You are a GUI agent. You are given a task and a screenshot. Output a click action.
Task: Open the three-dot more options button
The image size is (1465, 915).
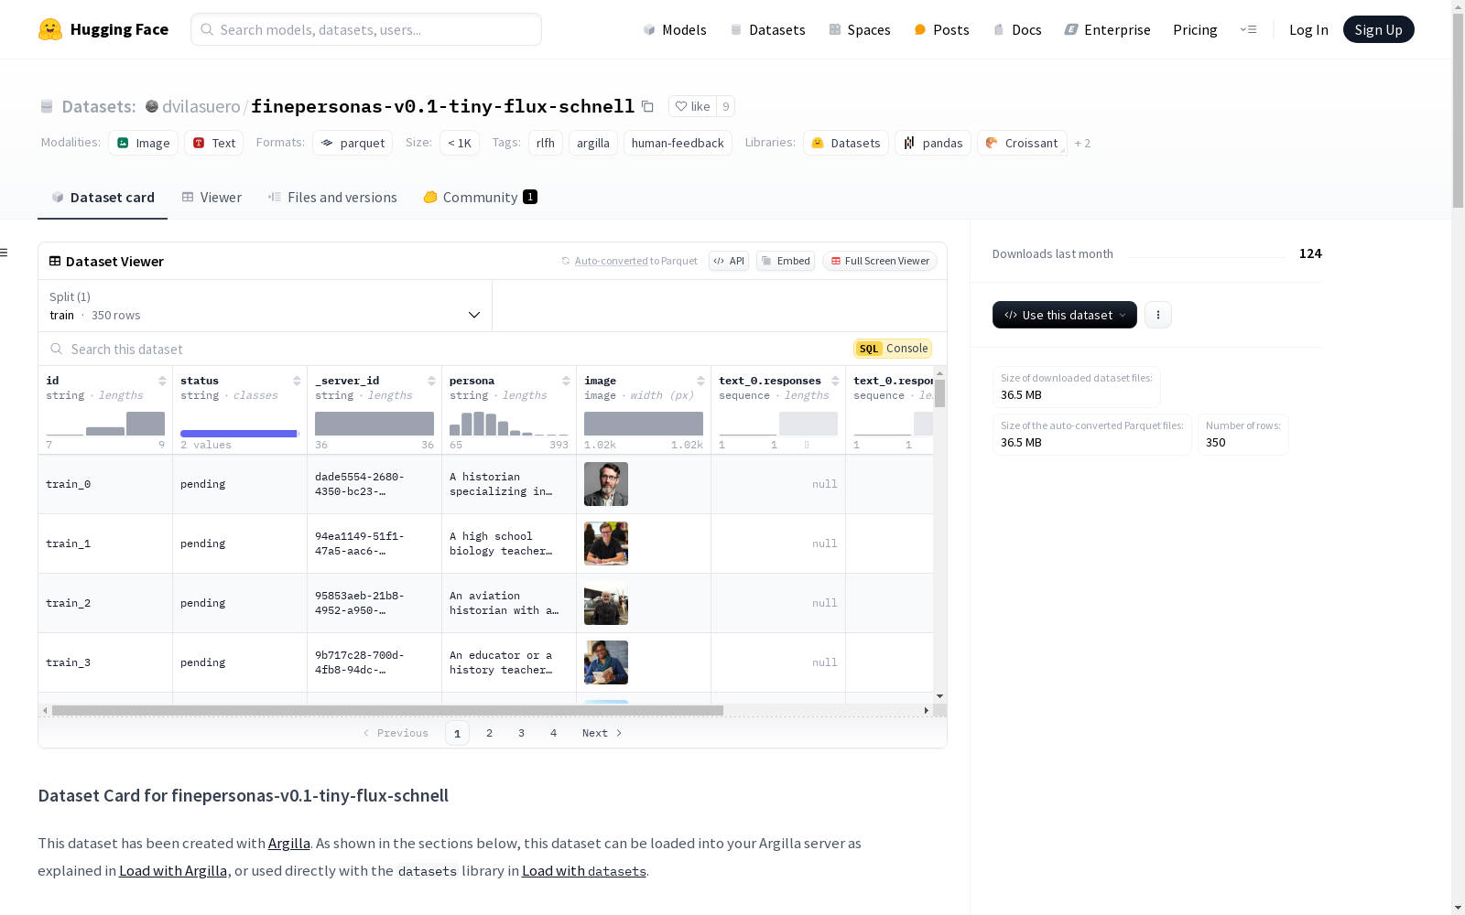[1158, 315]
